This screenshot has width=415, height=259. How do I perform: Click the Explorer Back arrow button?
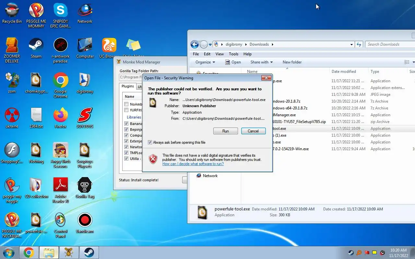pos(195,44)
